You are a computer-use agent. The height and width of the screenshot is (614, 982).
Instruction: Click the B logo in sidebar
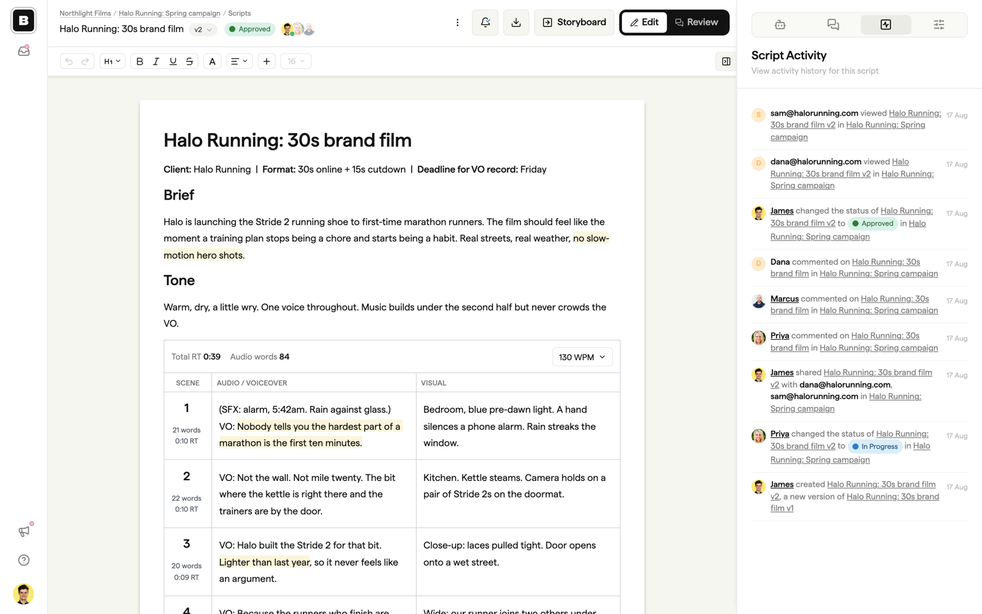(x=24, y=20)
